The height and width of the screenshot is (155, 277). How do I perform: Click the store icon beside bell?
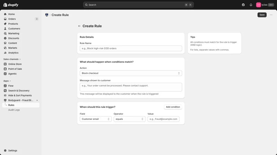(243, 5)
